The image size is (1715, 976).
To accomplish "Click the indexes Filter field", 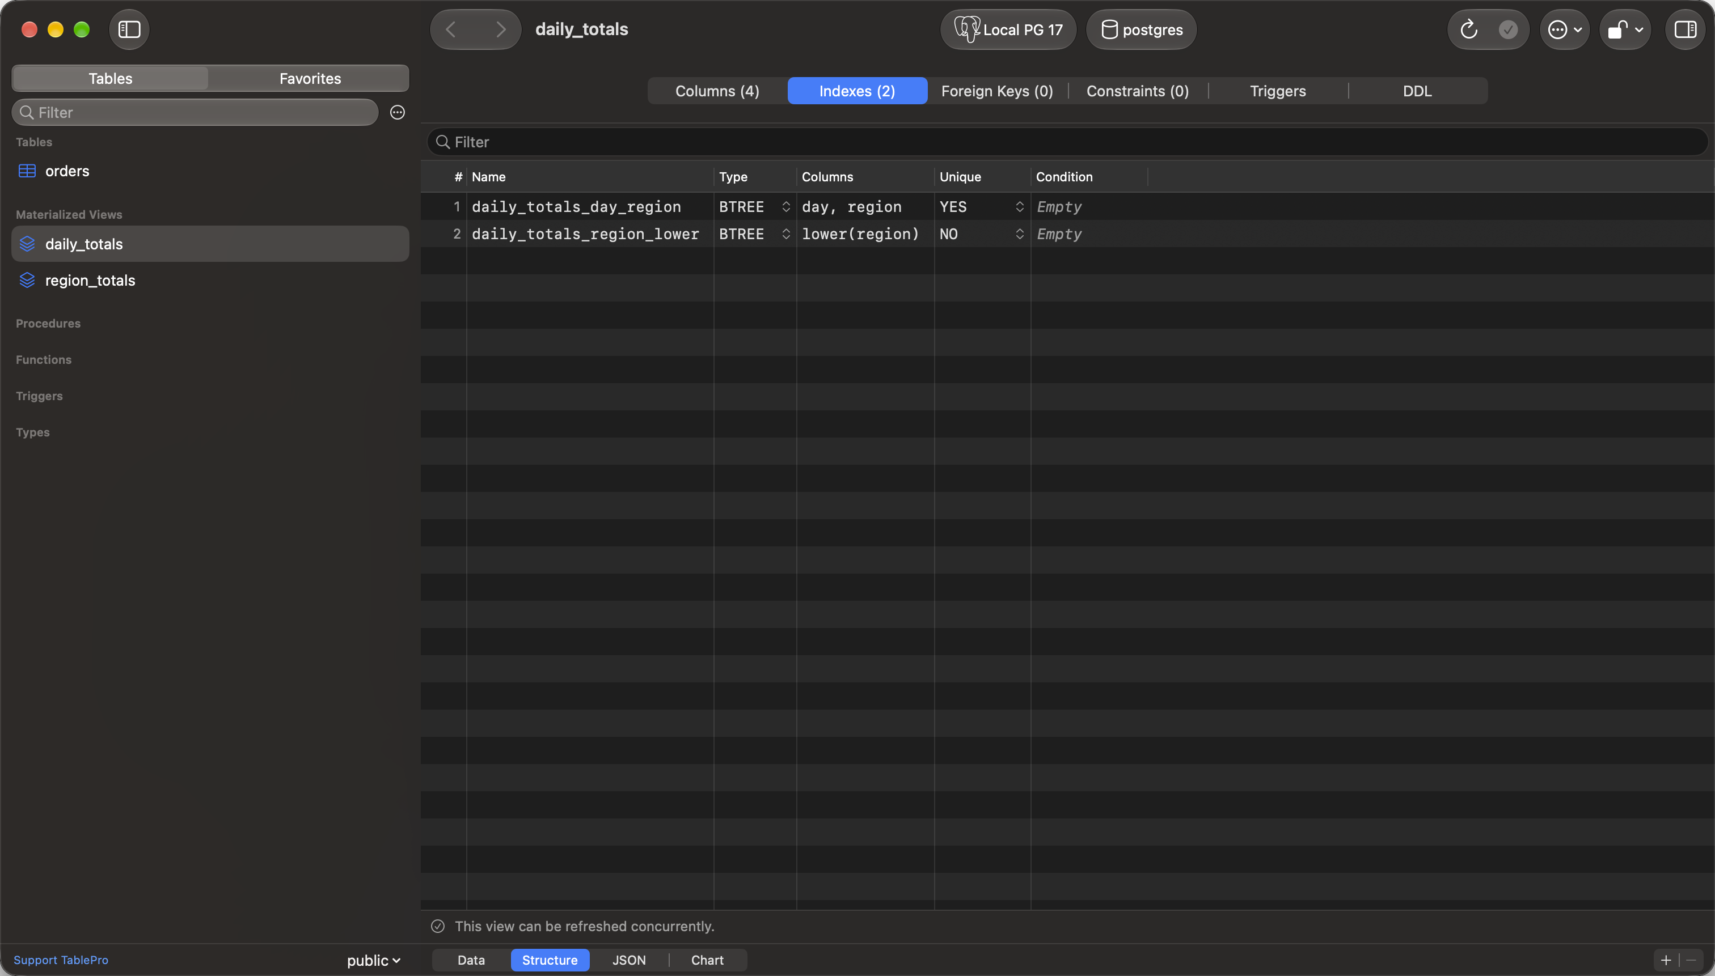I will 1067,142.
